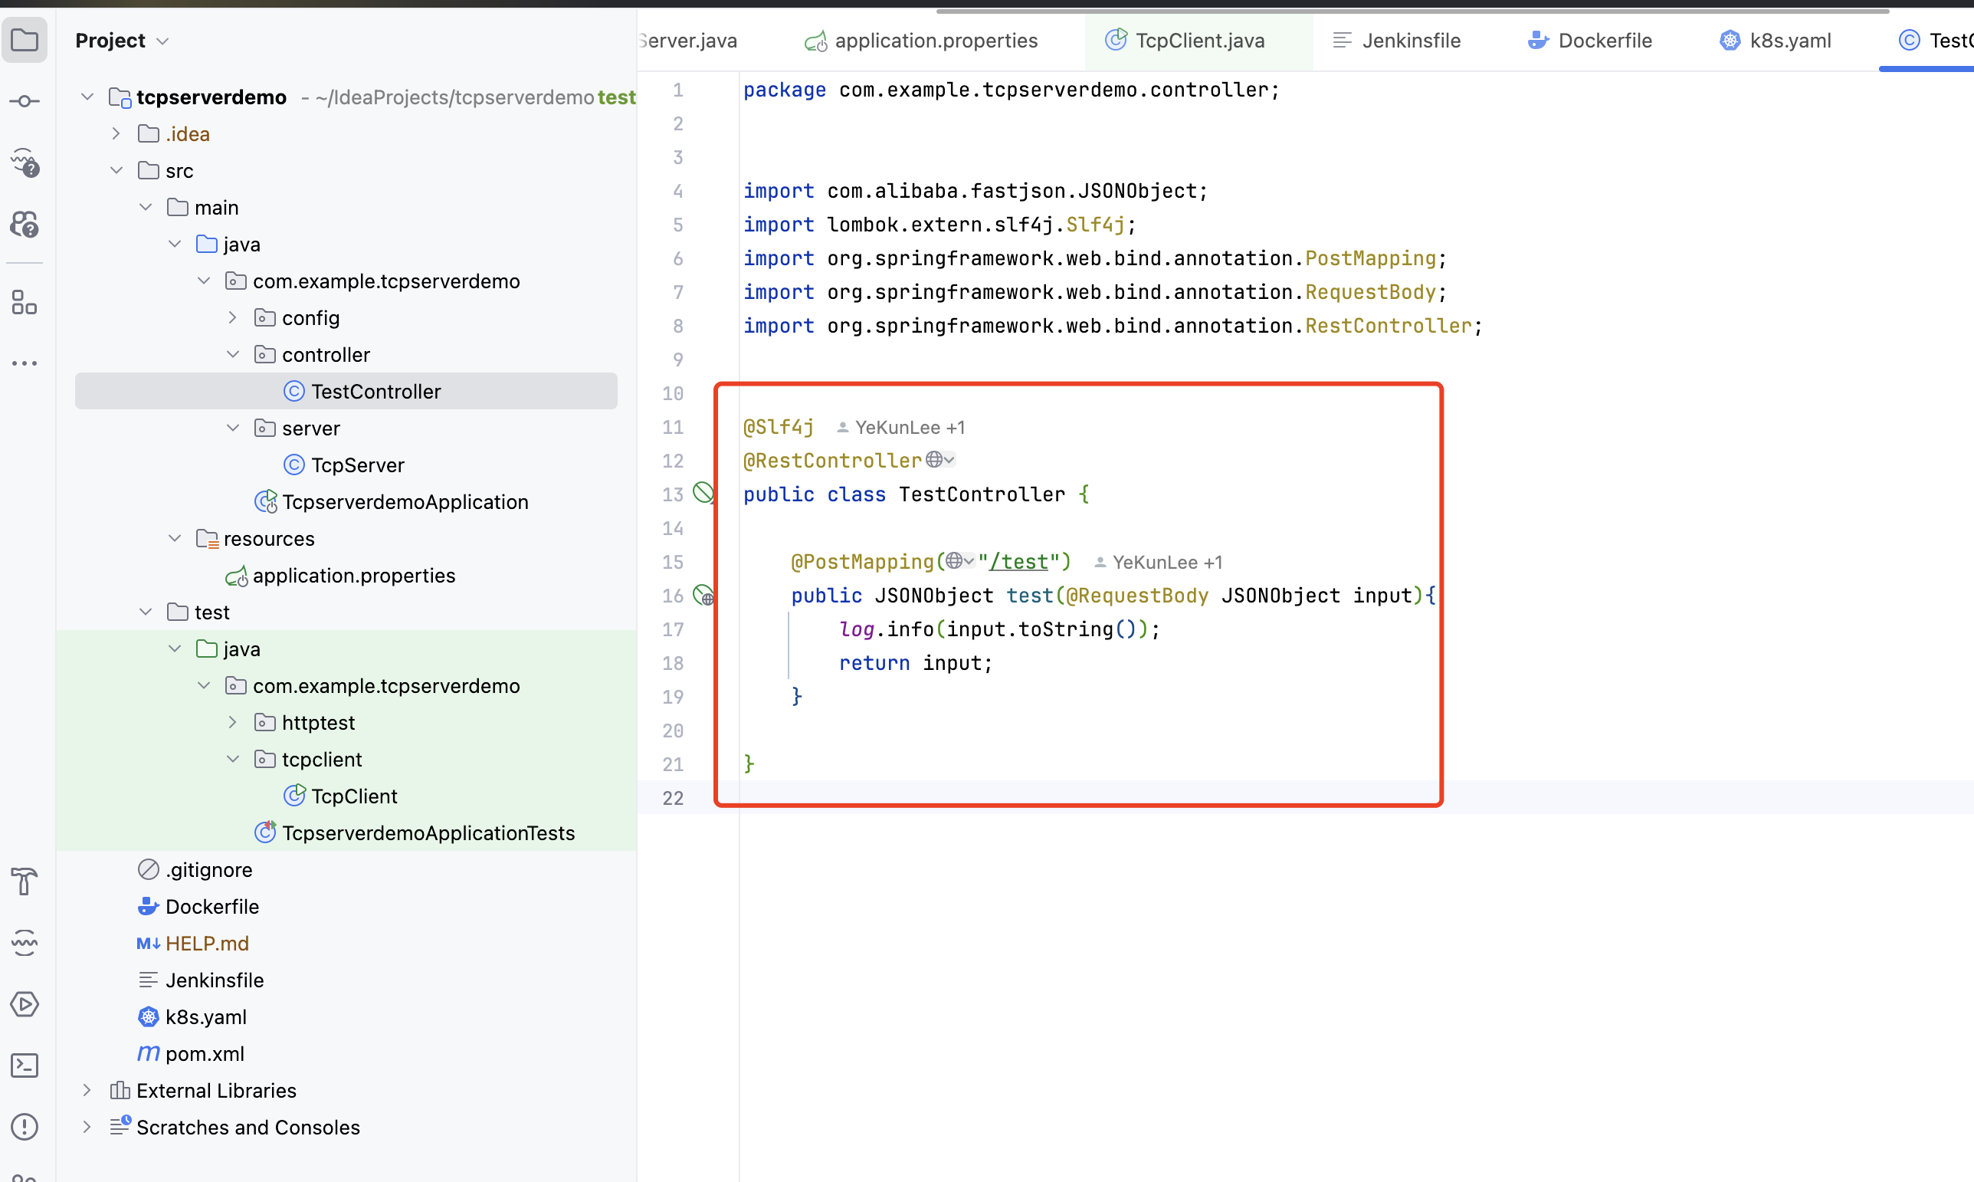
Task: Click the "/test" URL link in PostMapping
Action: 1018,562
